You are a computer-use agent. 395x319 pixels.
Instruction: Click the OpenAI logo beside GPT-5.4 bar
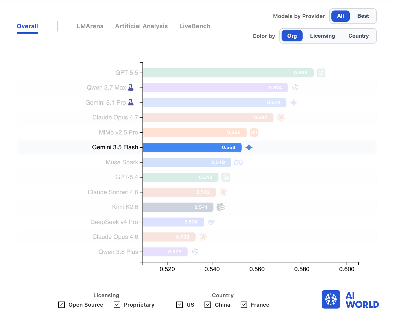(226, 177)
